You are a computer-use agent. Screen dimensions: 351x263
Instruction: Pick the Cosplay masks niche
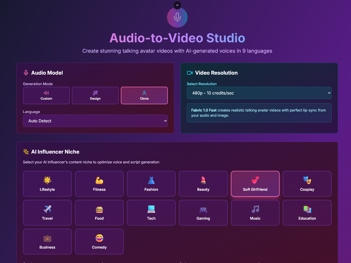point(307,184)
